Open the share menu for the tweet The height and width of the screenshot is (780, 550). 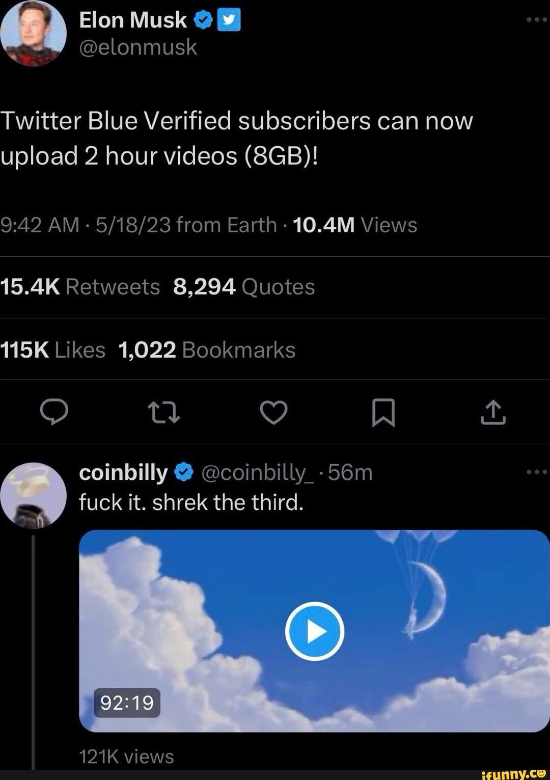(x=493, y=413)
